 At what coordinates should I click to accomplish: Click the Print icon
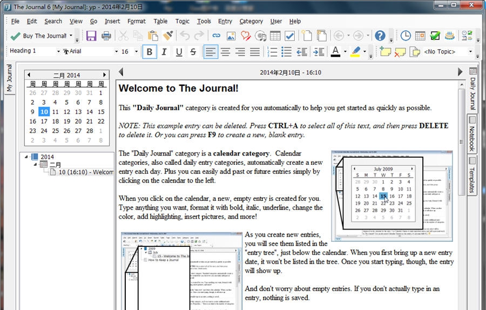(x=106, y=36)
